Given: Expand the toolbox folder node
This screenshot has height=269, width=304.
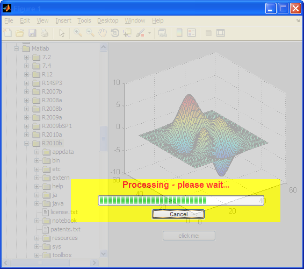Looking at the screenshot, I should tap(37, 255).
